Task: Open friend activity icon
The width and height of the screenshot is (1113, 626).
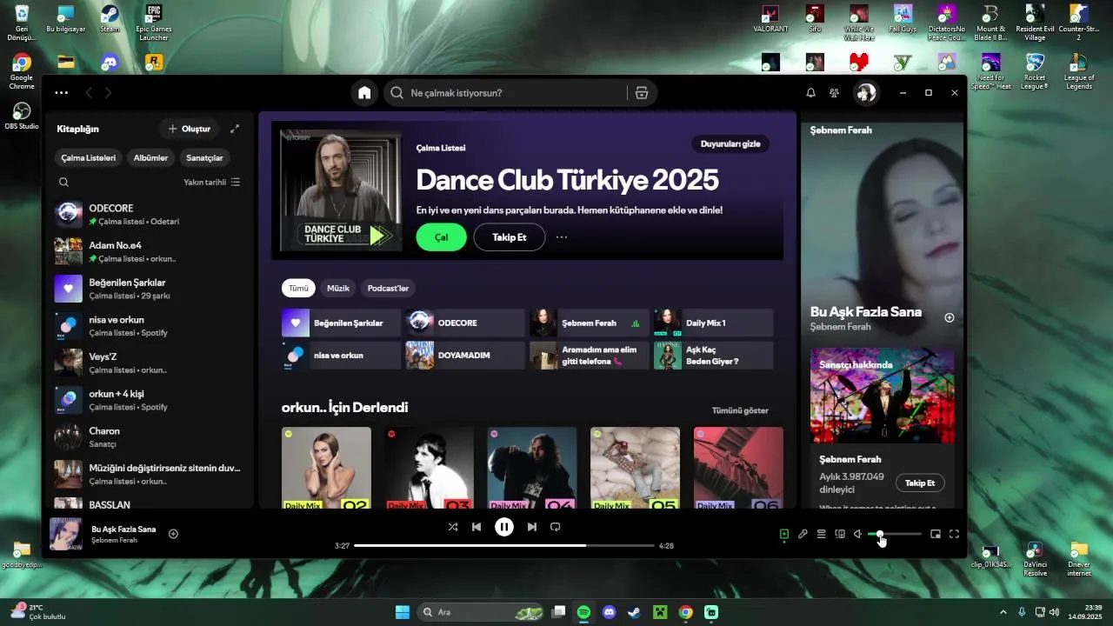Action: 835,93
